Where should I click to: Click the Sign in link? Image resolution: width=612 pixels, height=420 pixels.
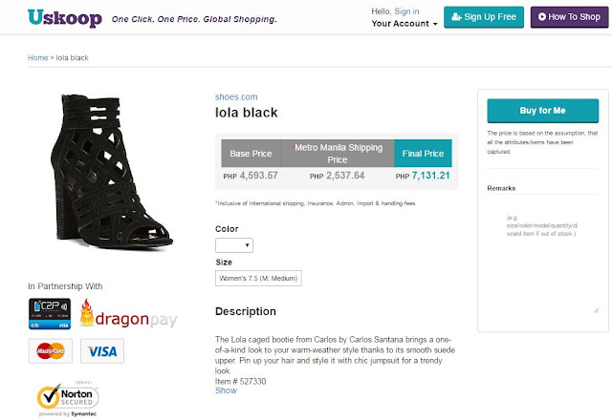tap(406, 11)
